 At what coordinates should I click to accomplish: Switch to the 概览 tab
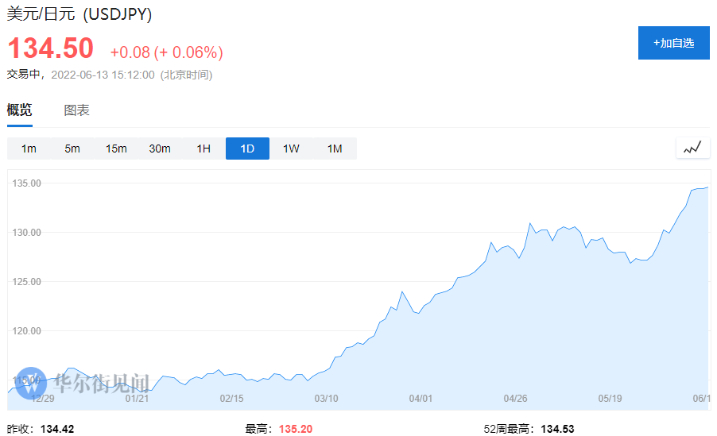tap(19, 110)
